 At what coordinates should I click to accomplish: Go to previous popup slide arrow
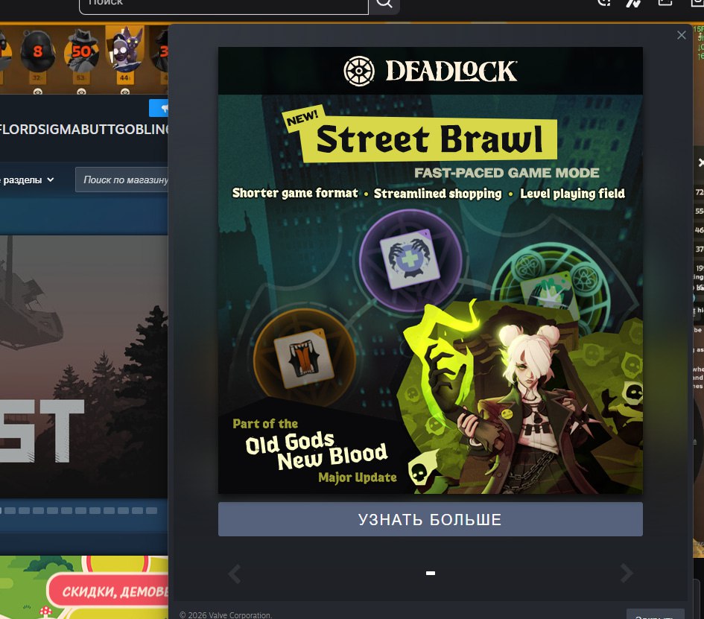[x=235, y=574]
